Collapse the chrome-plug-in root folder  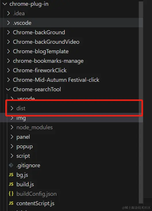(x=5, y=4)
